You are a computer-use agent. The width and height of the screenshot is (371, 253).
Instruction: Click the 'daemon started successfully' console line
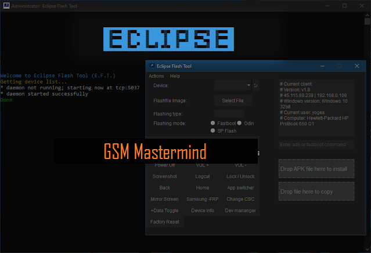pyautogui.click(x=44, y=94)
